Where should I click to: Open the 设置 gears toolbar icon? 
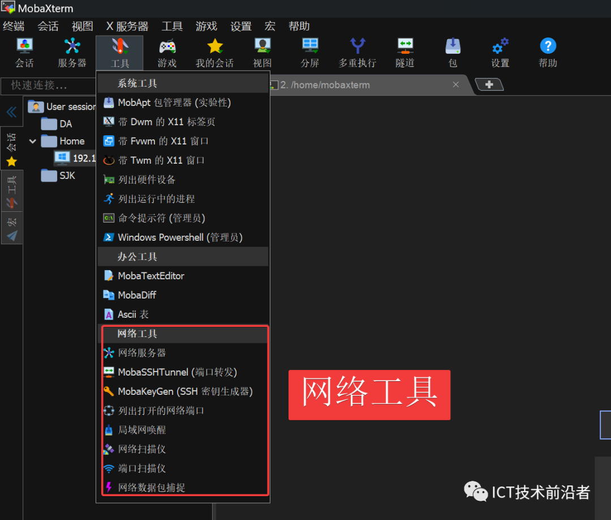click(500, 53)
